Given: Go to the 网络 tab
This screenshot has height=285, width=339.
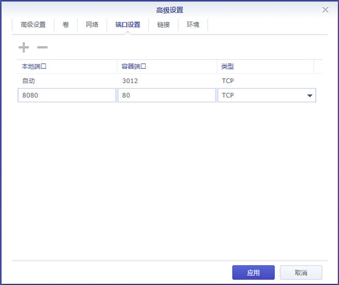Looking at the screenshot, I should [92, 25].
